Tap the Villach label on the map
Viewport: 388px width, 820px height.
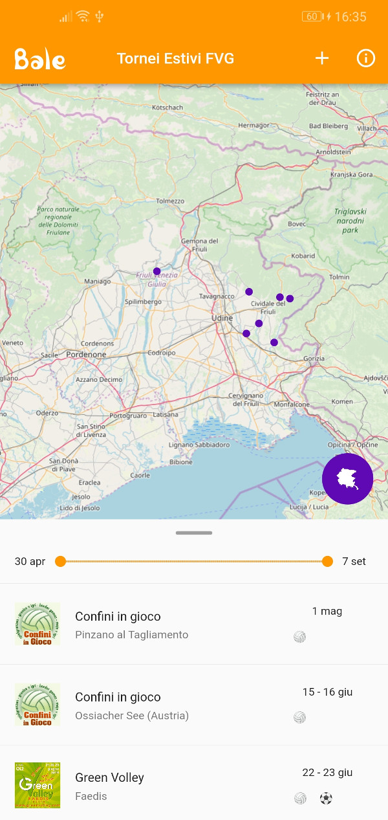[x=367, y=129]
